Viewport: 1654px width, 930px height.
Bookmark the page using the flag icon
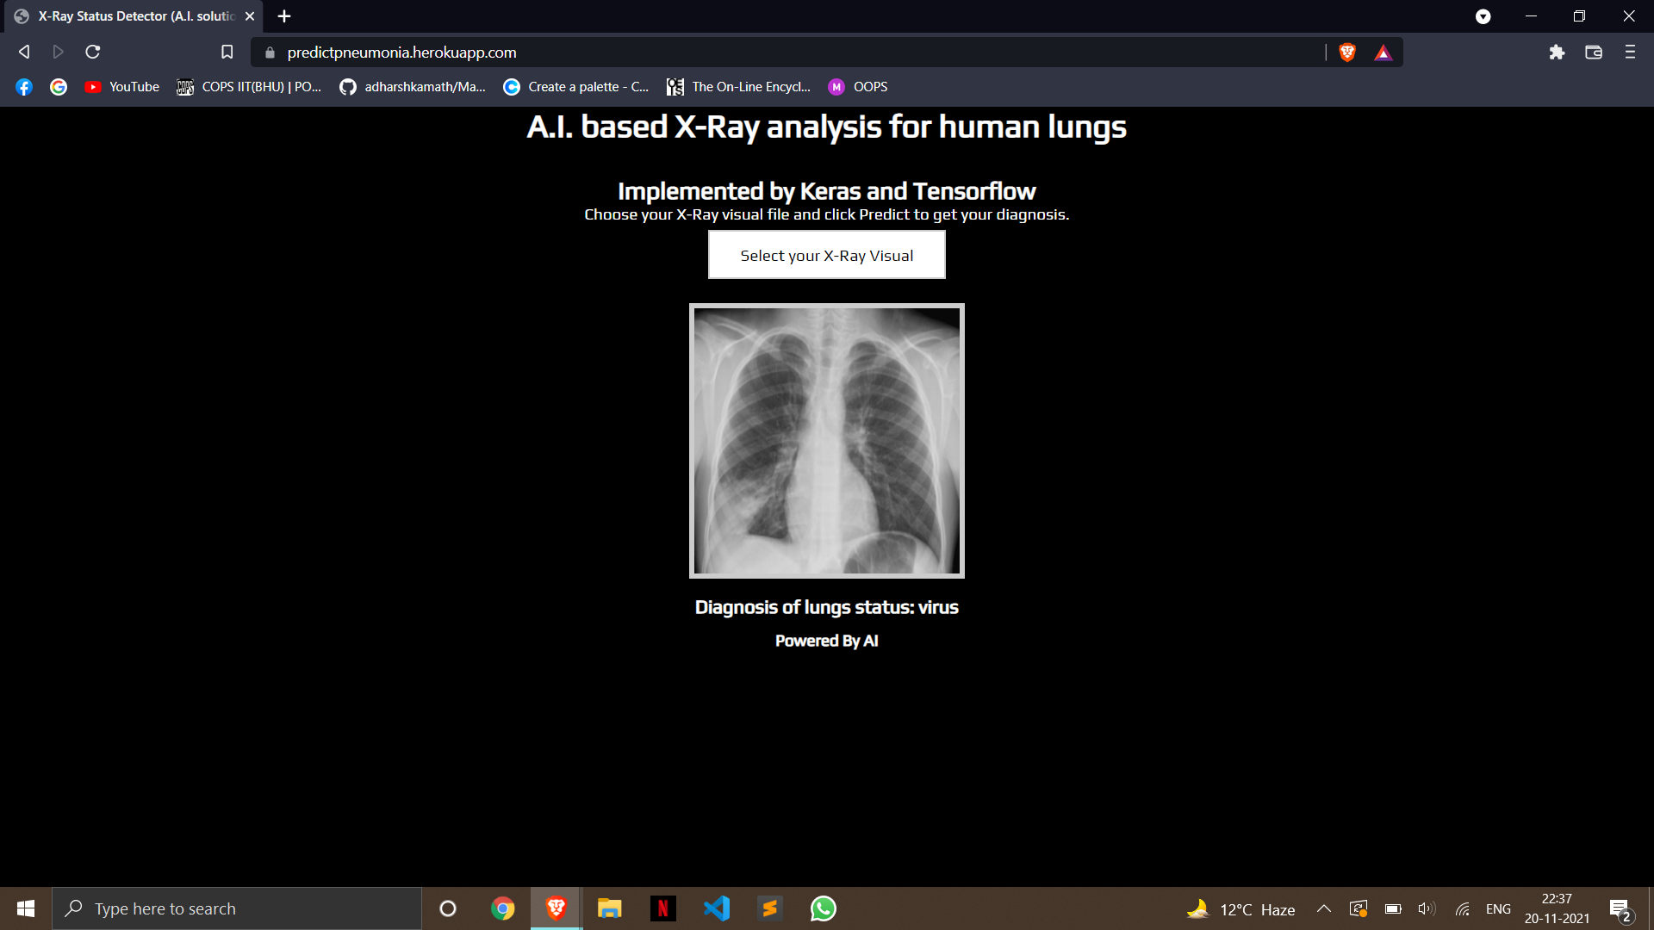coord(227,52)
